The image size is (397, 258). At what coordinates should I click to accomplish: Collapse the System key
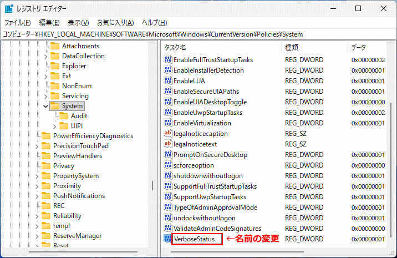[x=45, y=106]
